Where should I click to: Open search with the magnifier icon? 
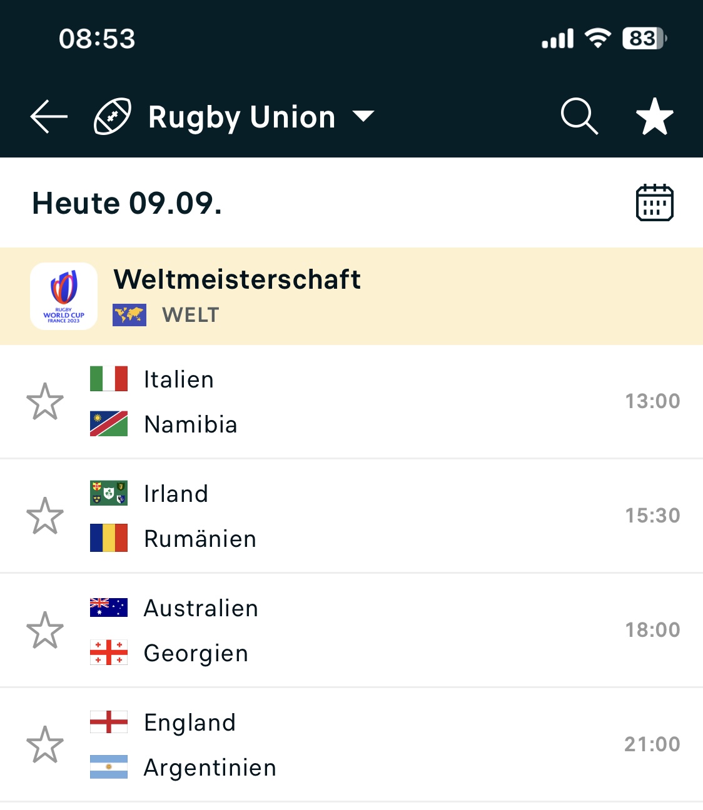click(579, 116)
